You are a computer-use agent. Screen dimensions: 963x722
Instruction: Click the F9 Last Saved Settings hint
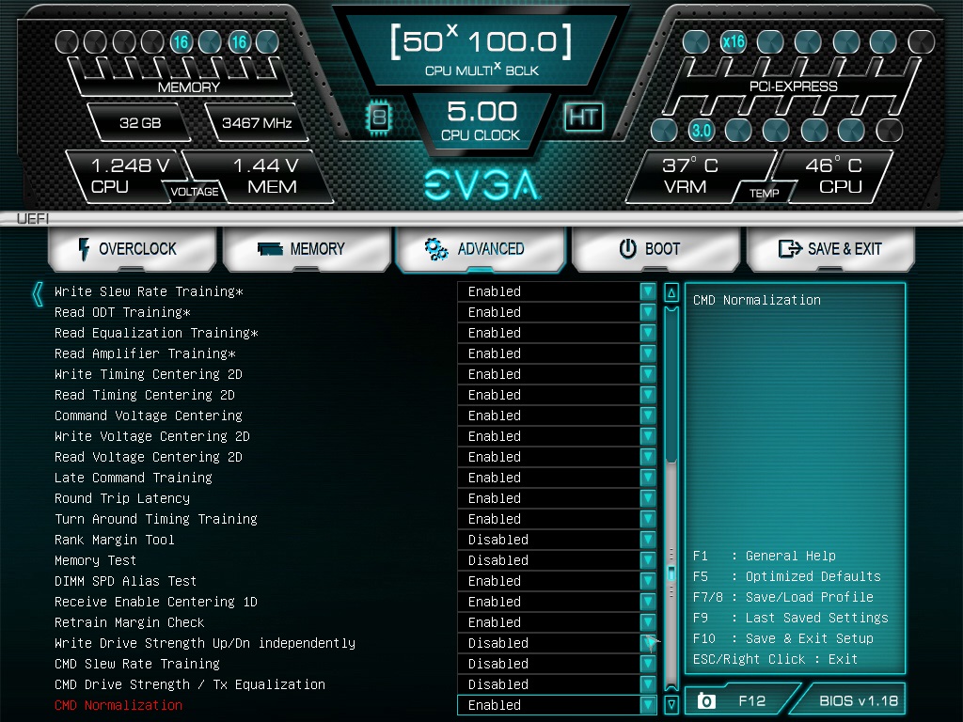(790, 618)
